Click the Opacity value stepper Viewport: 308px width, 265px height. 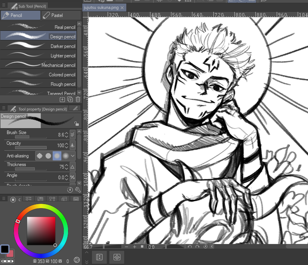coord(67,145)
